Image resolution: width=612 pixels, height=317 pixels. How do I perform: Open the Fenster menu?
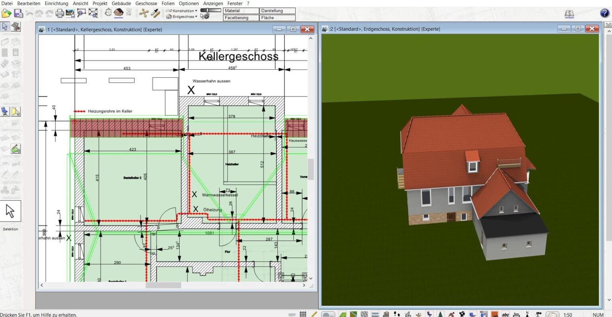pos(235,3)
